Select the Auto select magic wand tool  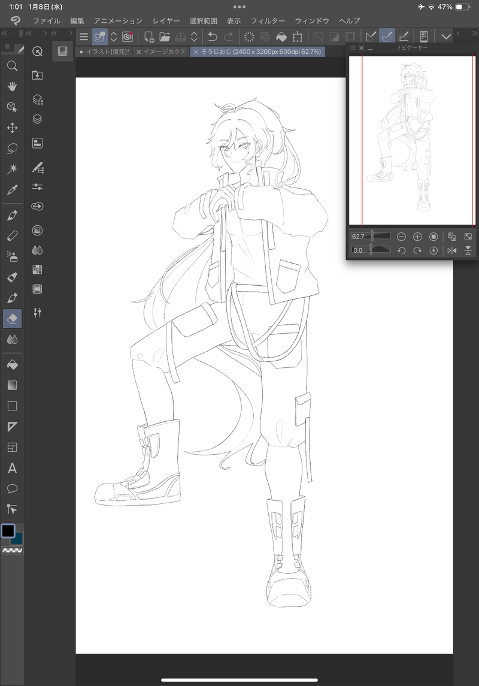(12, 169)
